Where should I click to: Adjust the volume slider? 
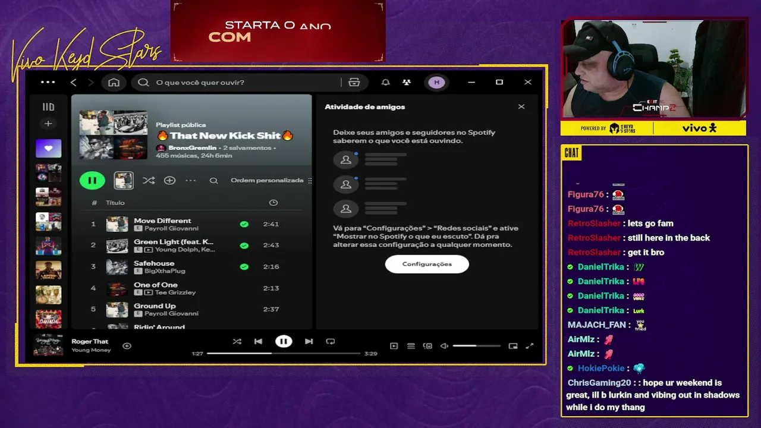476,345
